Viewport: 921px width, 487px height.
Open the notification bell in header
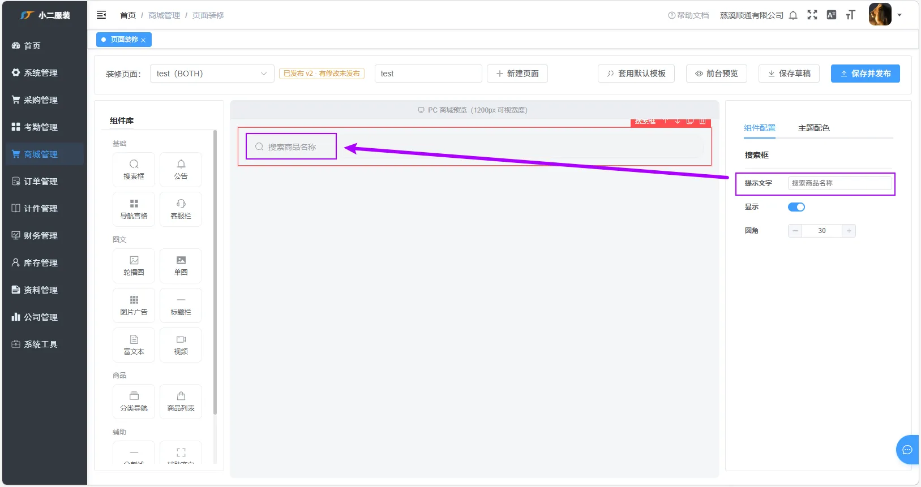(x=793, y=15)
